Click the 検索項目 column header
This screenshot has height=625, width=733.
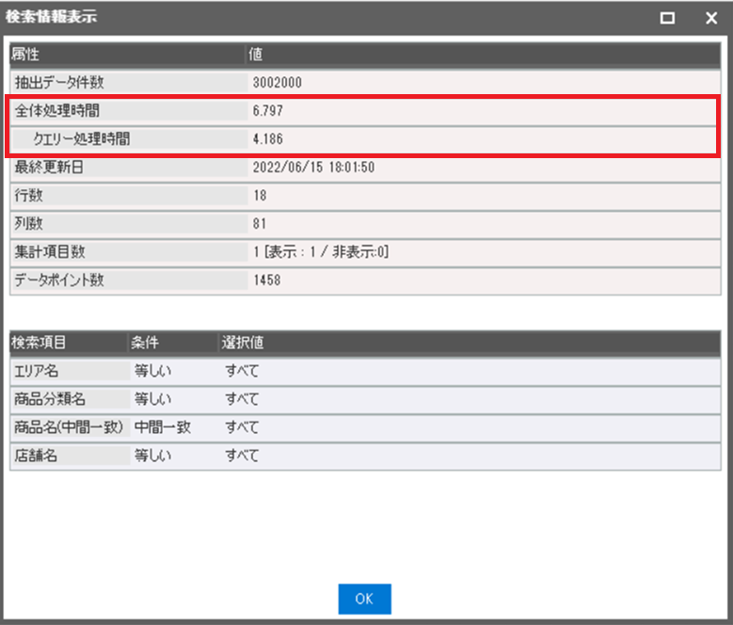40,342
